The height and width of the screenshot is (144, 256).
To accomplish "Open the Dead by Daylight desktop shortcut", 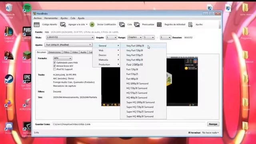I will 9,55.
